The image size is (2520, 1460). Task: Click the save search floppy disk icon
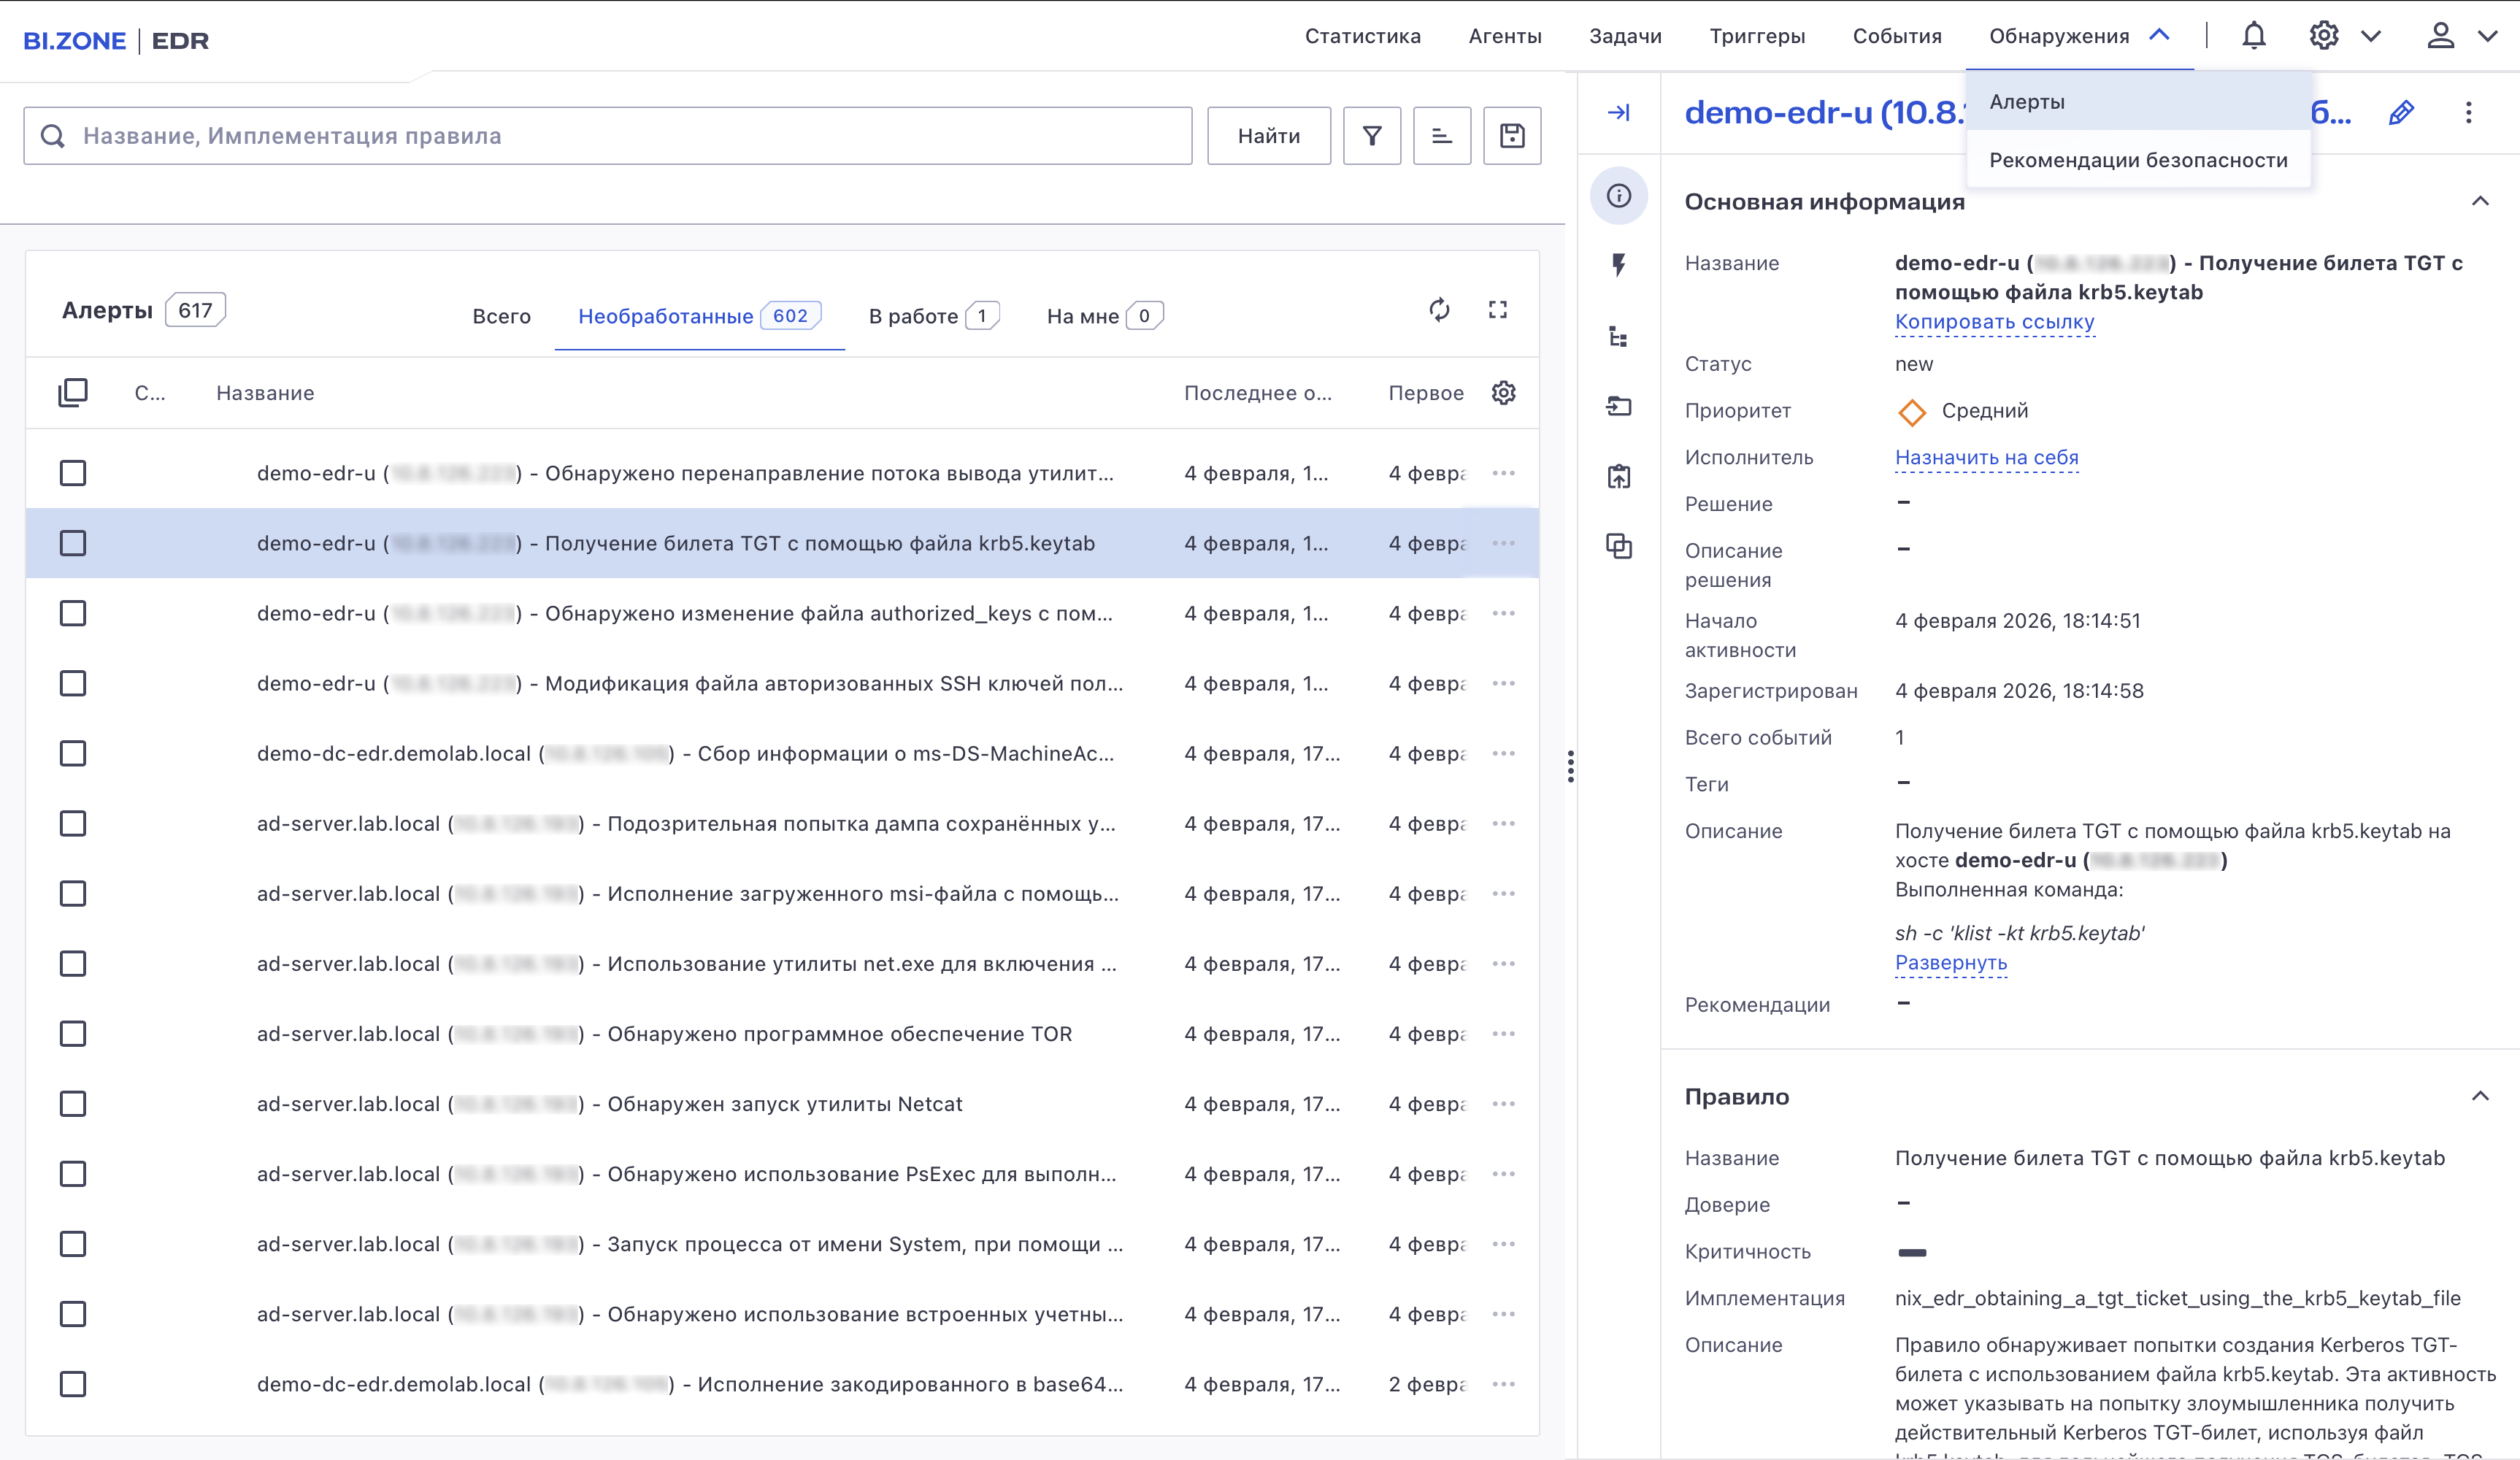1512,136
